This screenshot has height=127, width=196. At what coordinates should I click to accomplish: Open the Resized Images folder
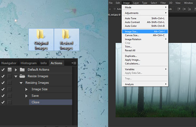pos(67,39)
